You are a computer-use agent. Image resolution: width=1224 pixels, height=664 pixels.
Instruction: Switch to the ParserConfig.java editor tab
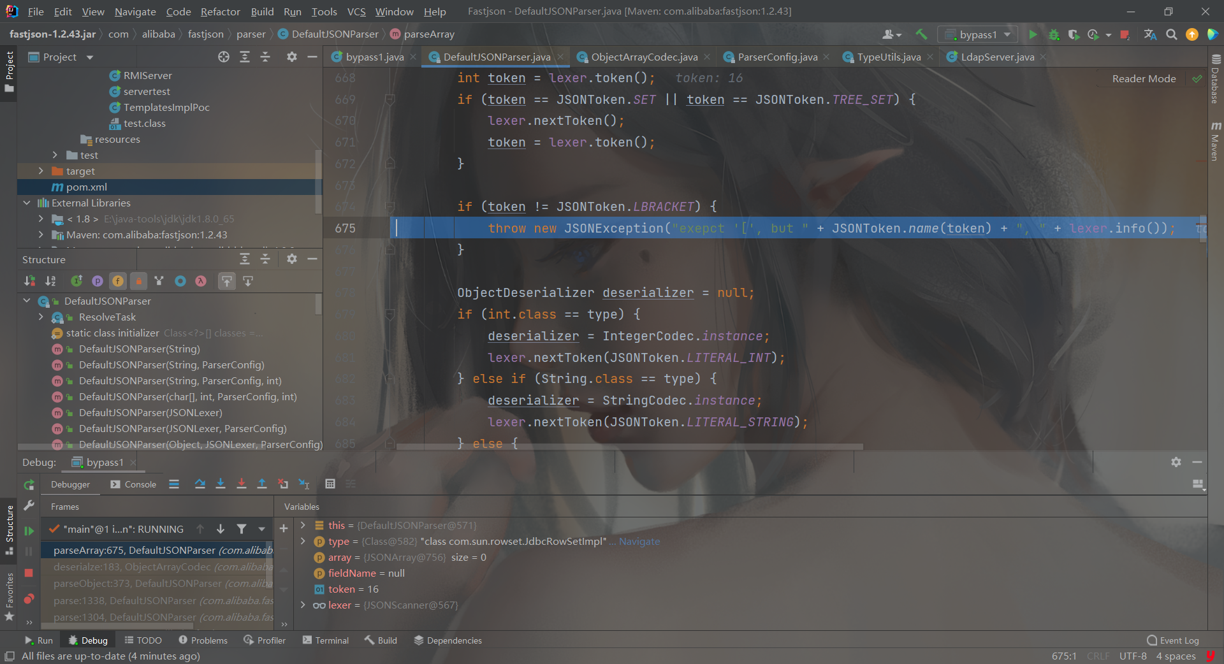(x=777, y=57)
